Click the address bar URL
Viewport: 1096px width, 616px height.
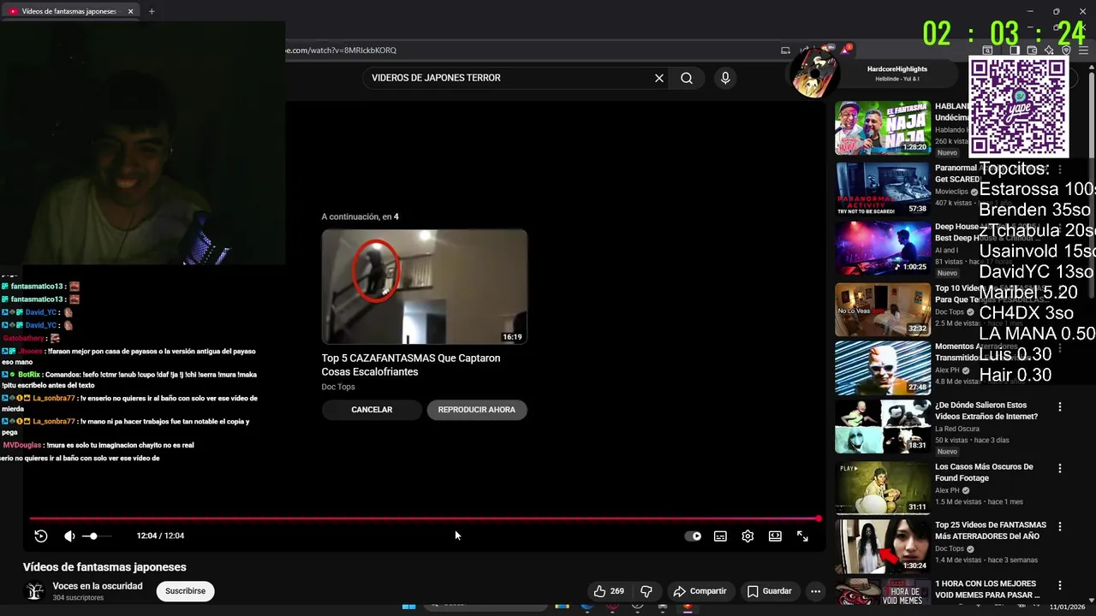click(x=341, y=50)
